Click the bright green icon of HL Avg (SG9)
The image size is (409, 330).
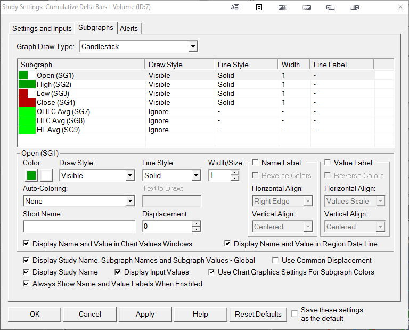[x=27, y=130]
